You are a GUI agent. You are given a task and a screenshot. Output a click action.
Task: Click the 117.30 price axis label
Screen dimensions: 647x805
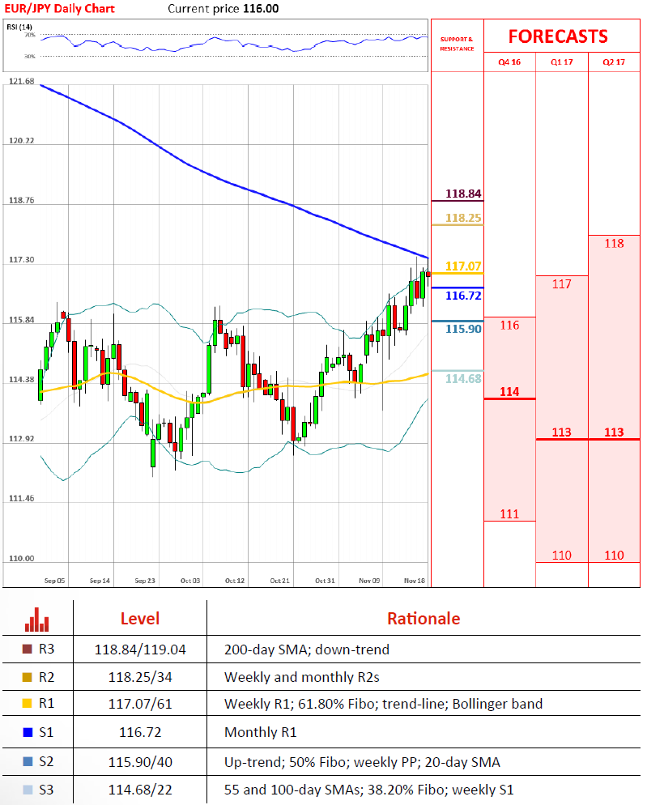(x=22, y=260)
